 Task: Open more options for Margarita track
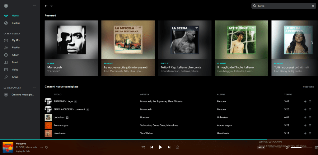[41, 147]
